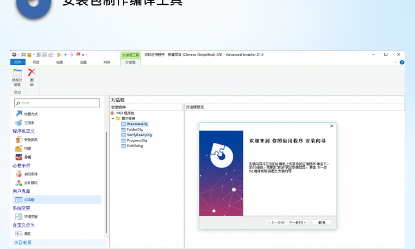The height and width of the screenshot is (249, 415).
Task: Click the 必要条件 section header
Action: tap(21, 166)
